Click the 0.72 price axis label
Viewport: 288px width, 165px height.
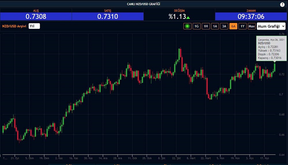tap(282, 74)
